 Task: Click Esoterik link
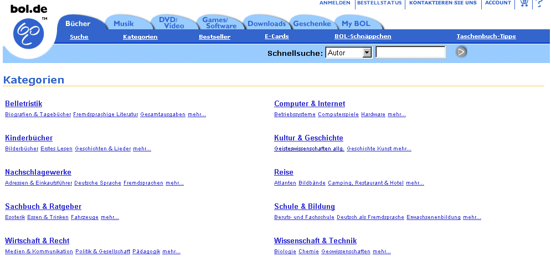(x=15, y=217)
